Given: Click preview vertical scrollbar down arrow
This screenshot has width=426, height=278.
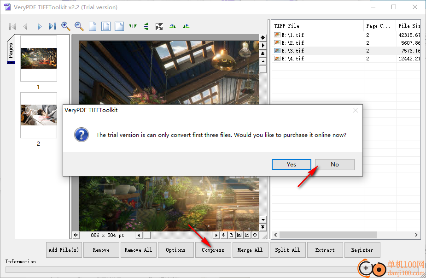Looking at the screenshot, I should [x=263, y=219].
